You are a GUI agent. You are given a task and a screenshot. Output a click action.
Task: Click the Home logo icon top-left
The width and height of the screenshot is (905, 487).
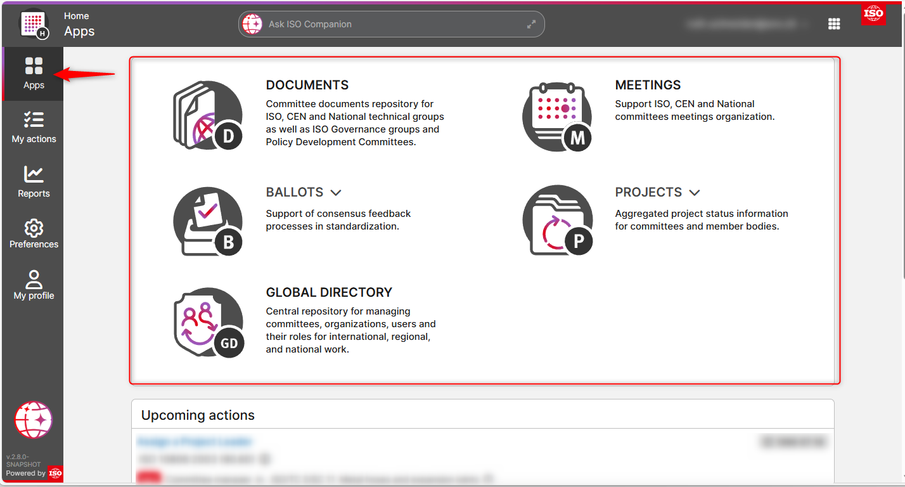[x=34, y=24]
